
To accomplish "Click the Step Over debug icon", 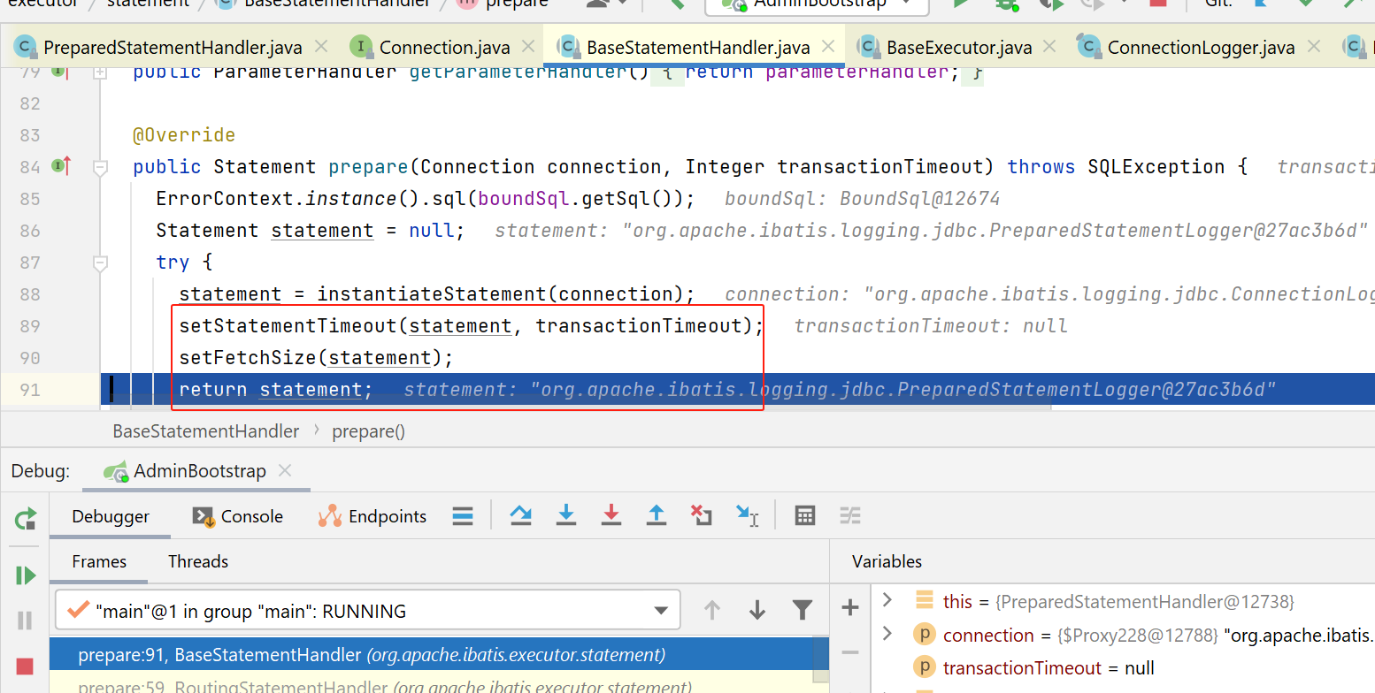I will coord(521,515).
